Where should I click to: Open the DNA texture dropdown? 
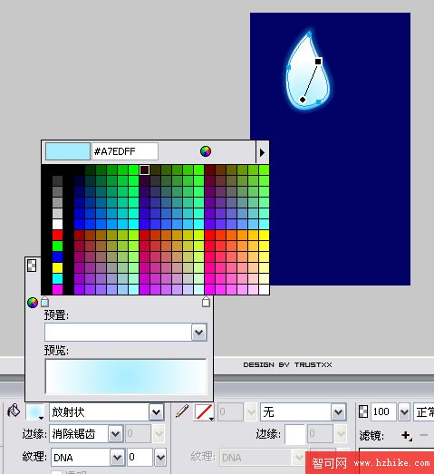point(117,458)
